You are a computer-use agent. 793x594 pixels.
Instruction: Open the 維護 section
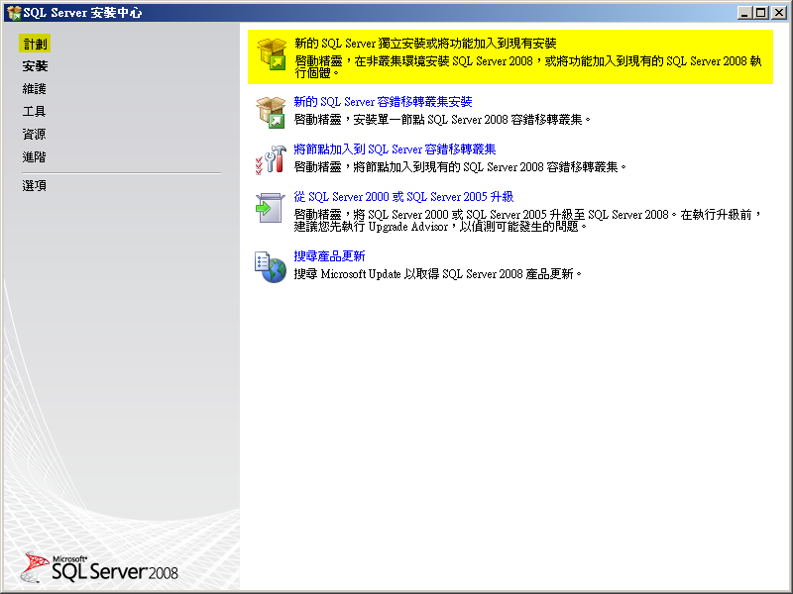coord(34,88)
